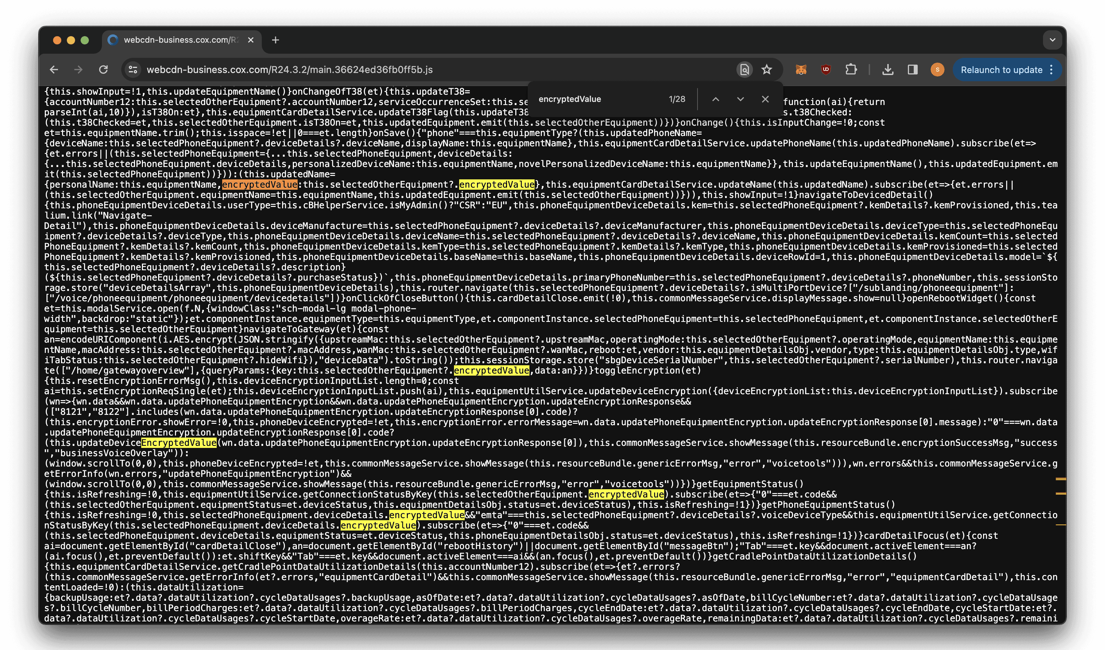Jump to previous encryptedValue match
This screenshot has width=1105, height=650.
716,99
